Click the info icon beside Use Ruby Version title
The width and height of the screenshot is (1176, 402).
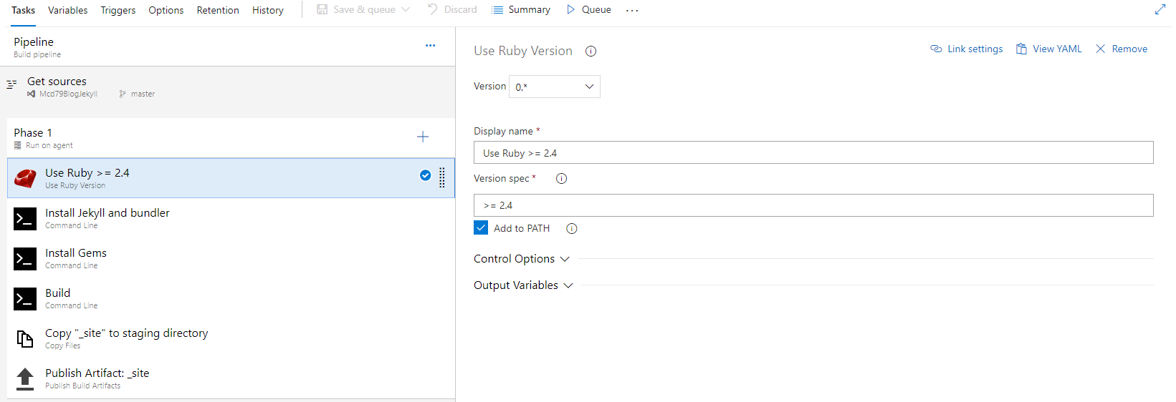point(591,52)
